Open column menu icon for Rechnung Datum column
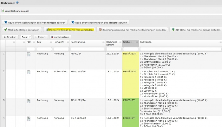222x127 pixels. point(120,42)
